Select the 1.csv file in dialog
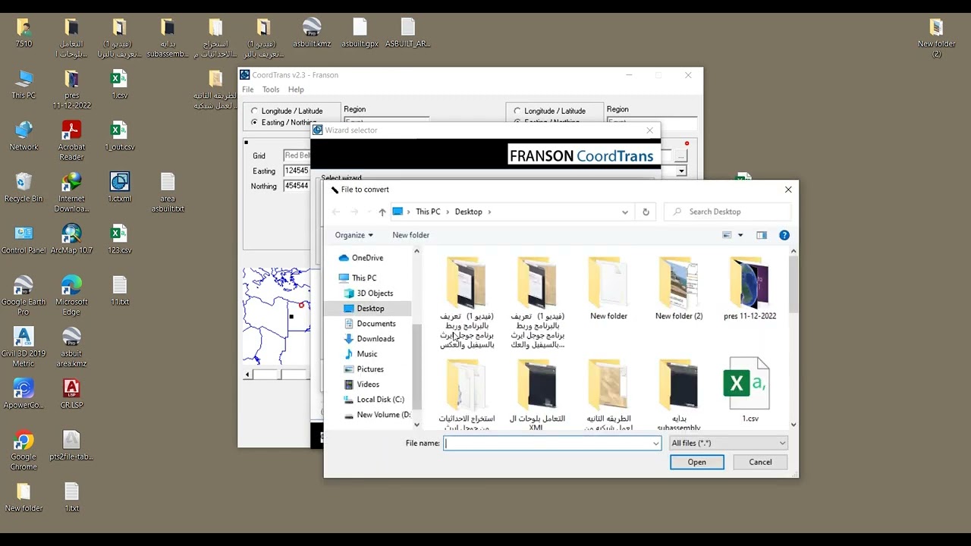This screenshot has width=971, height=546. pos(749,390)
